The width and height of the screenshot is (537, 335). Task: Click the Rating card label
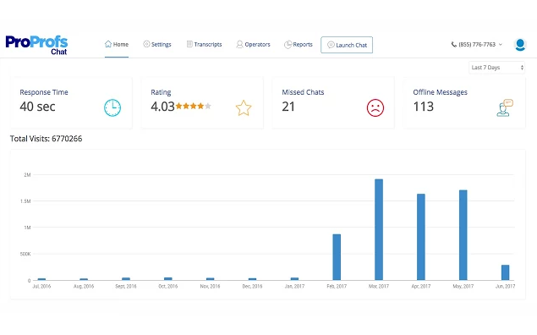(x=161, y=92)
